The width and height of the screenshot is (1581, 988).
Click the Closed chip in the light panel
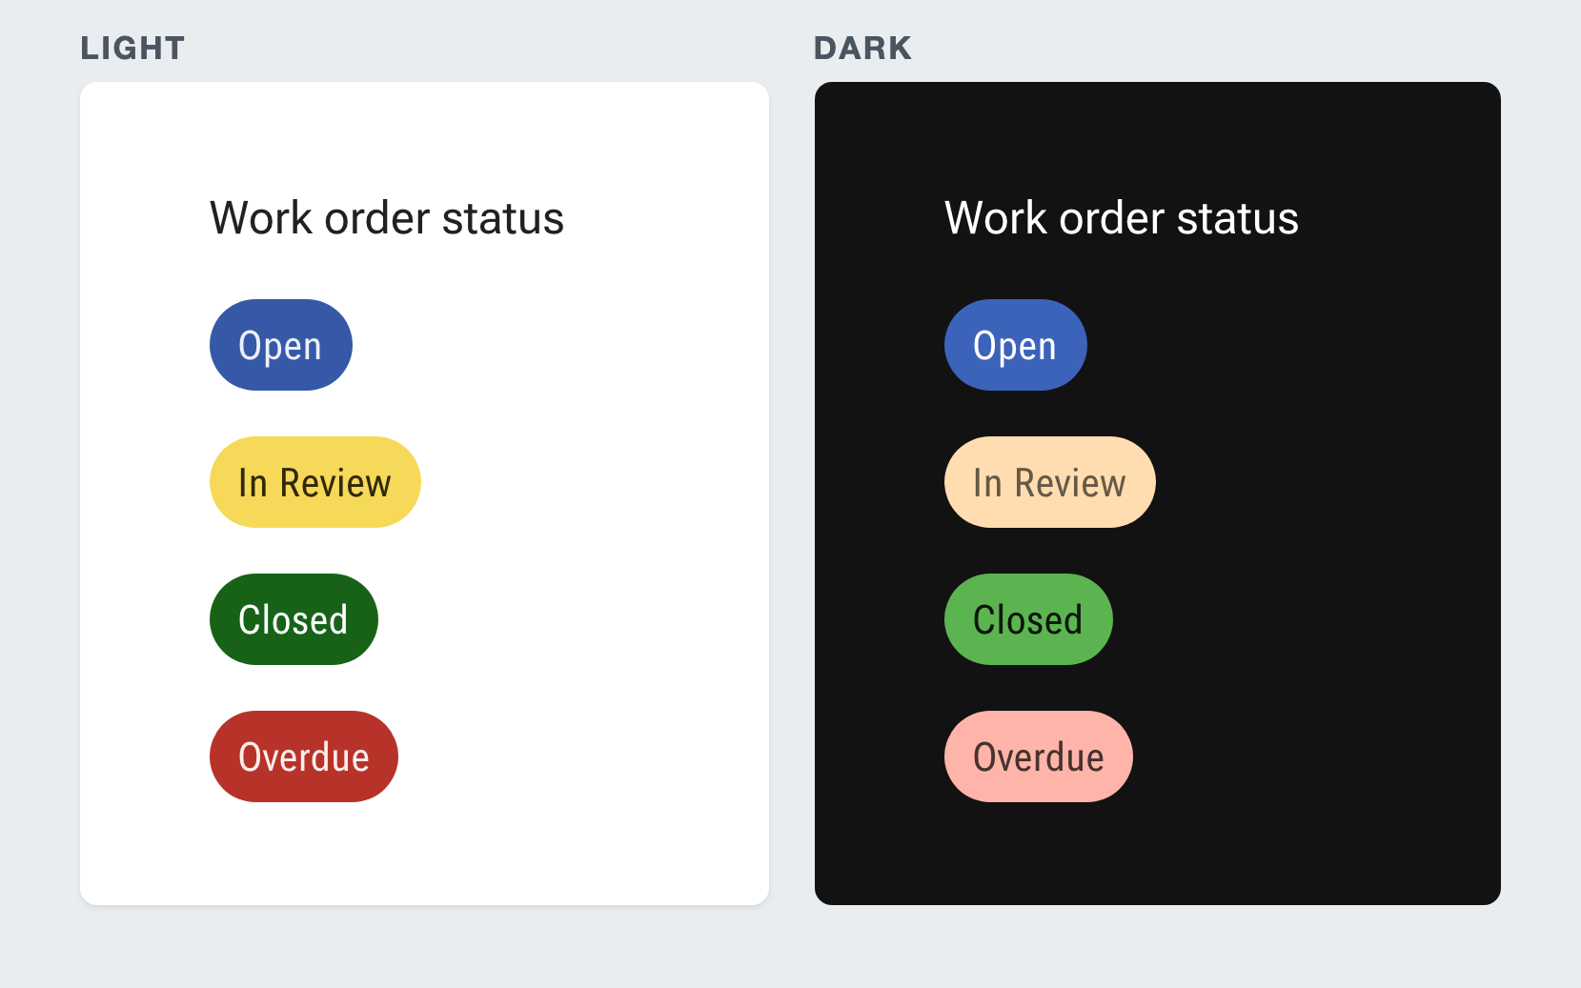(x=294, y=619)
